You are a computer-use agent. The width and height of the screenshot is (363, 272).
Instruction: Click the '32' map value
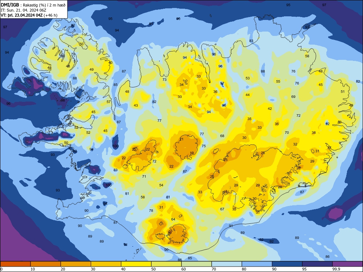coord(295,144)
